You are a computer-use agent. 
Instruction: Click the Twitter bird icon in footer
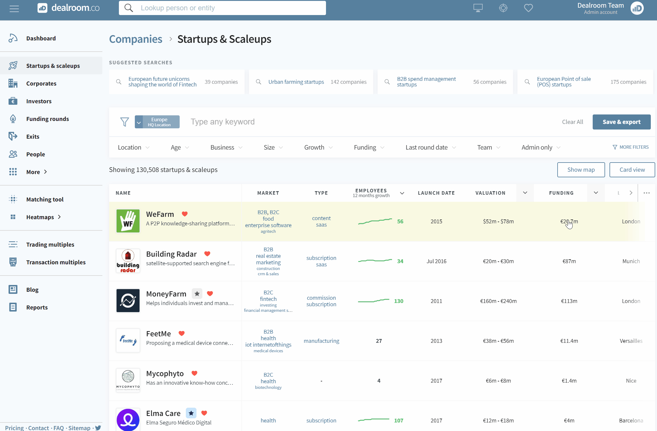pyautogui.click(x=98, y=428)
